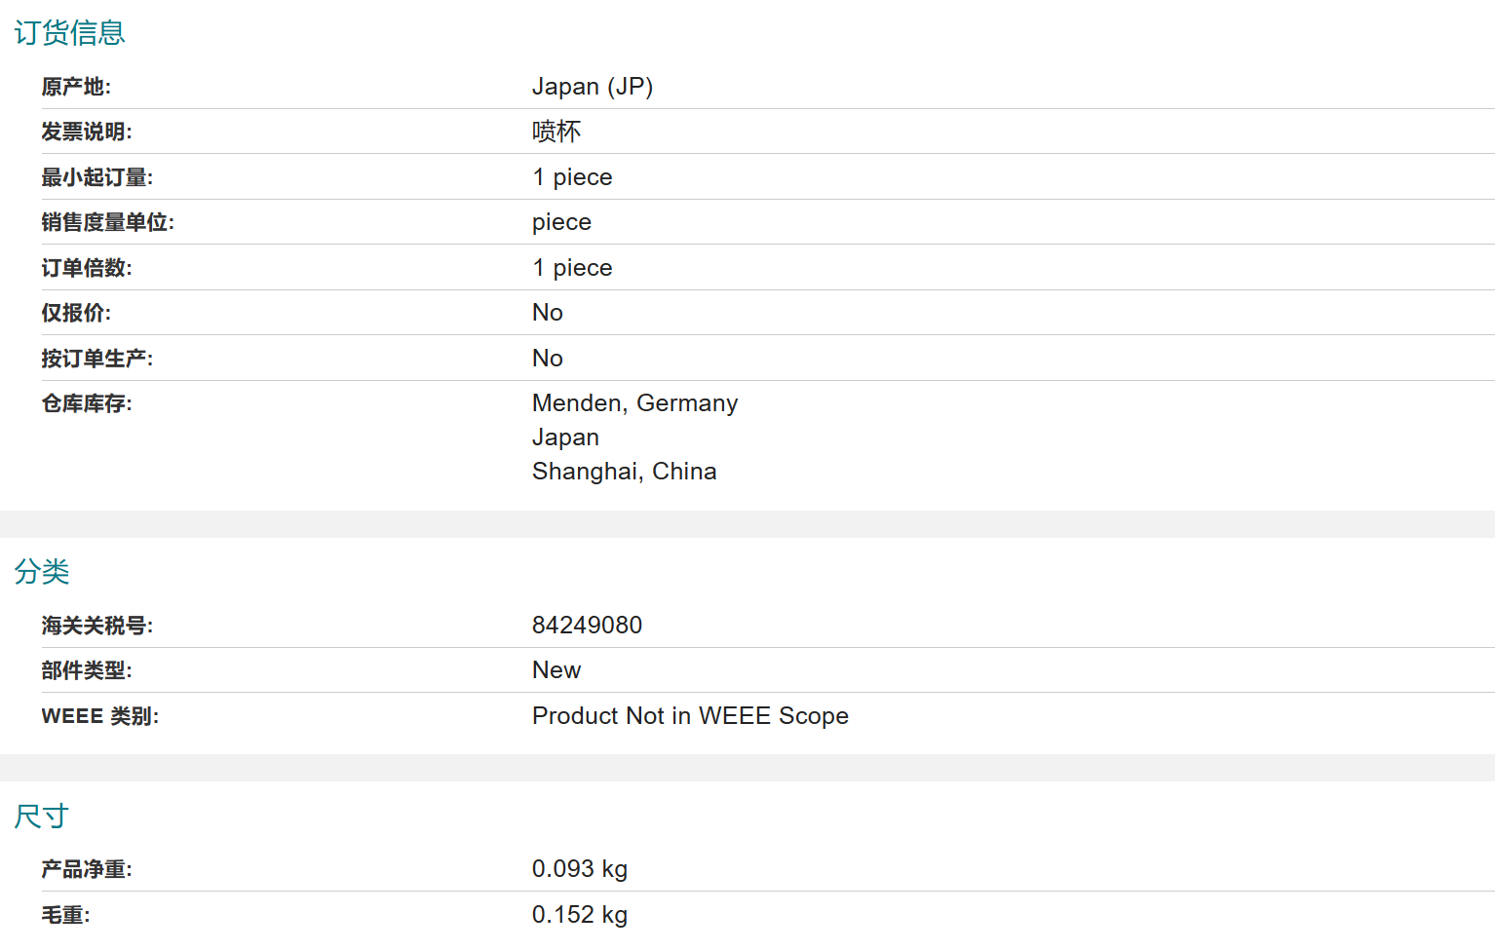The height and width of the screenshot is (951, 1495).
Task: Click the 订货信息 section heading
Action: point(69,33)
